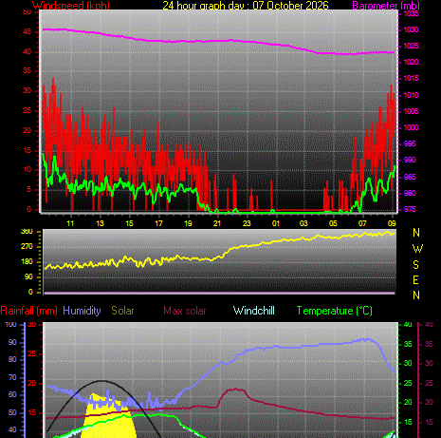The image size is (441, 438).
Task: Click the Barometer (mb) axis title
Action: (x=386, y=6)
